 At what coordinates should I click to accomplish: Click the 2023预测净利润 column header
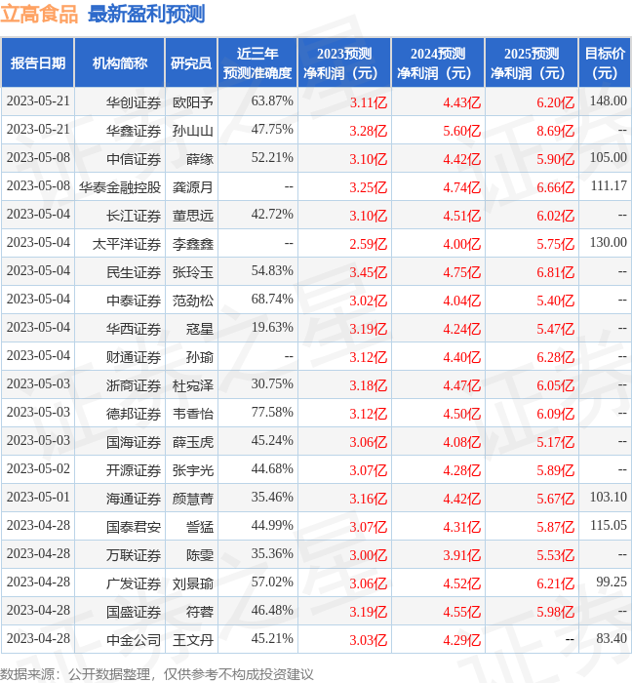[x=344, y=63]
